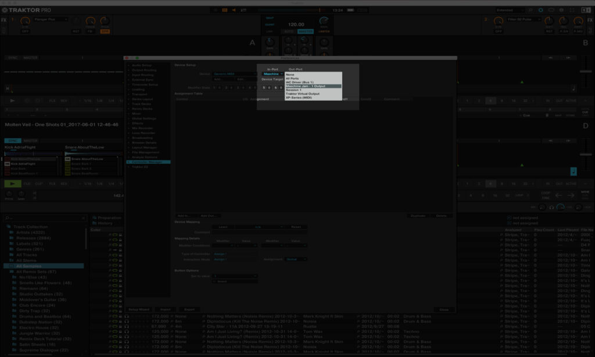Click the Close button in Preferences
The height and width of the screenshot is (357, 595).
tap(443, 309)
